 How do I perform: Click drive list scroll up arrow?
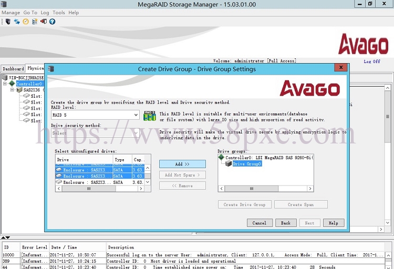coord(148,168)
